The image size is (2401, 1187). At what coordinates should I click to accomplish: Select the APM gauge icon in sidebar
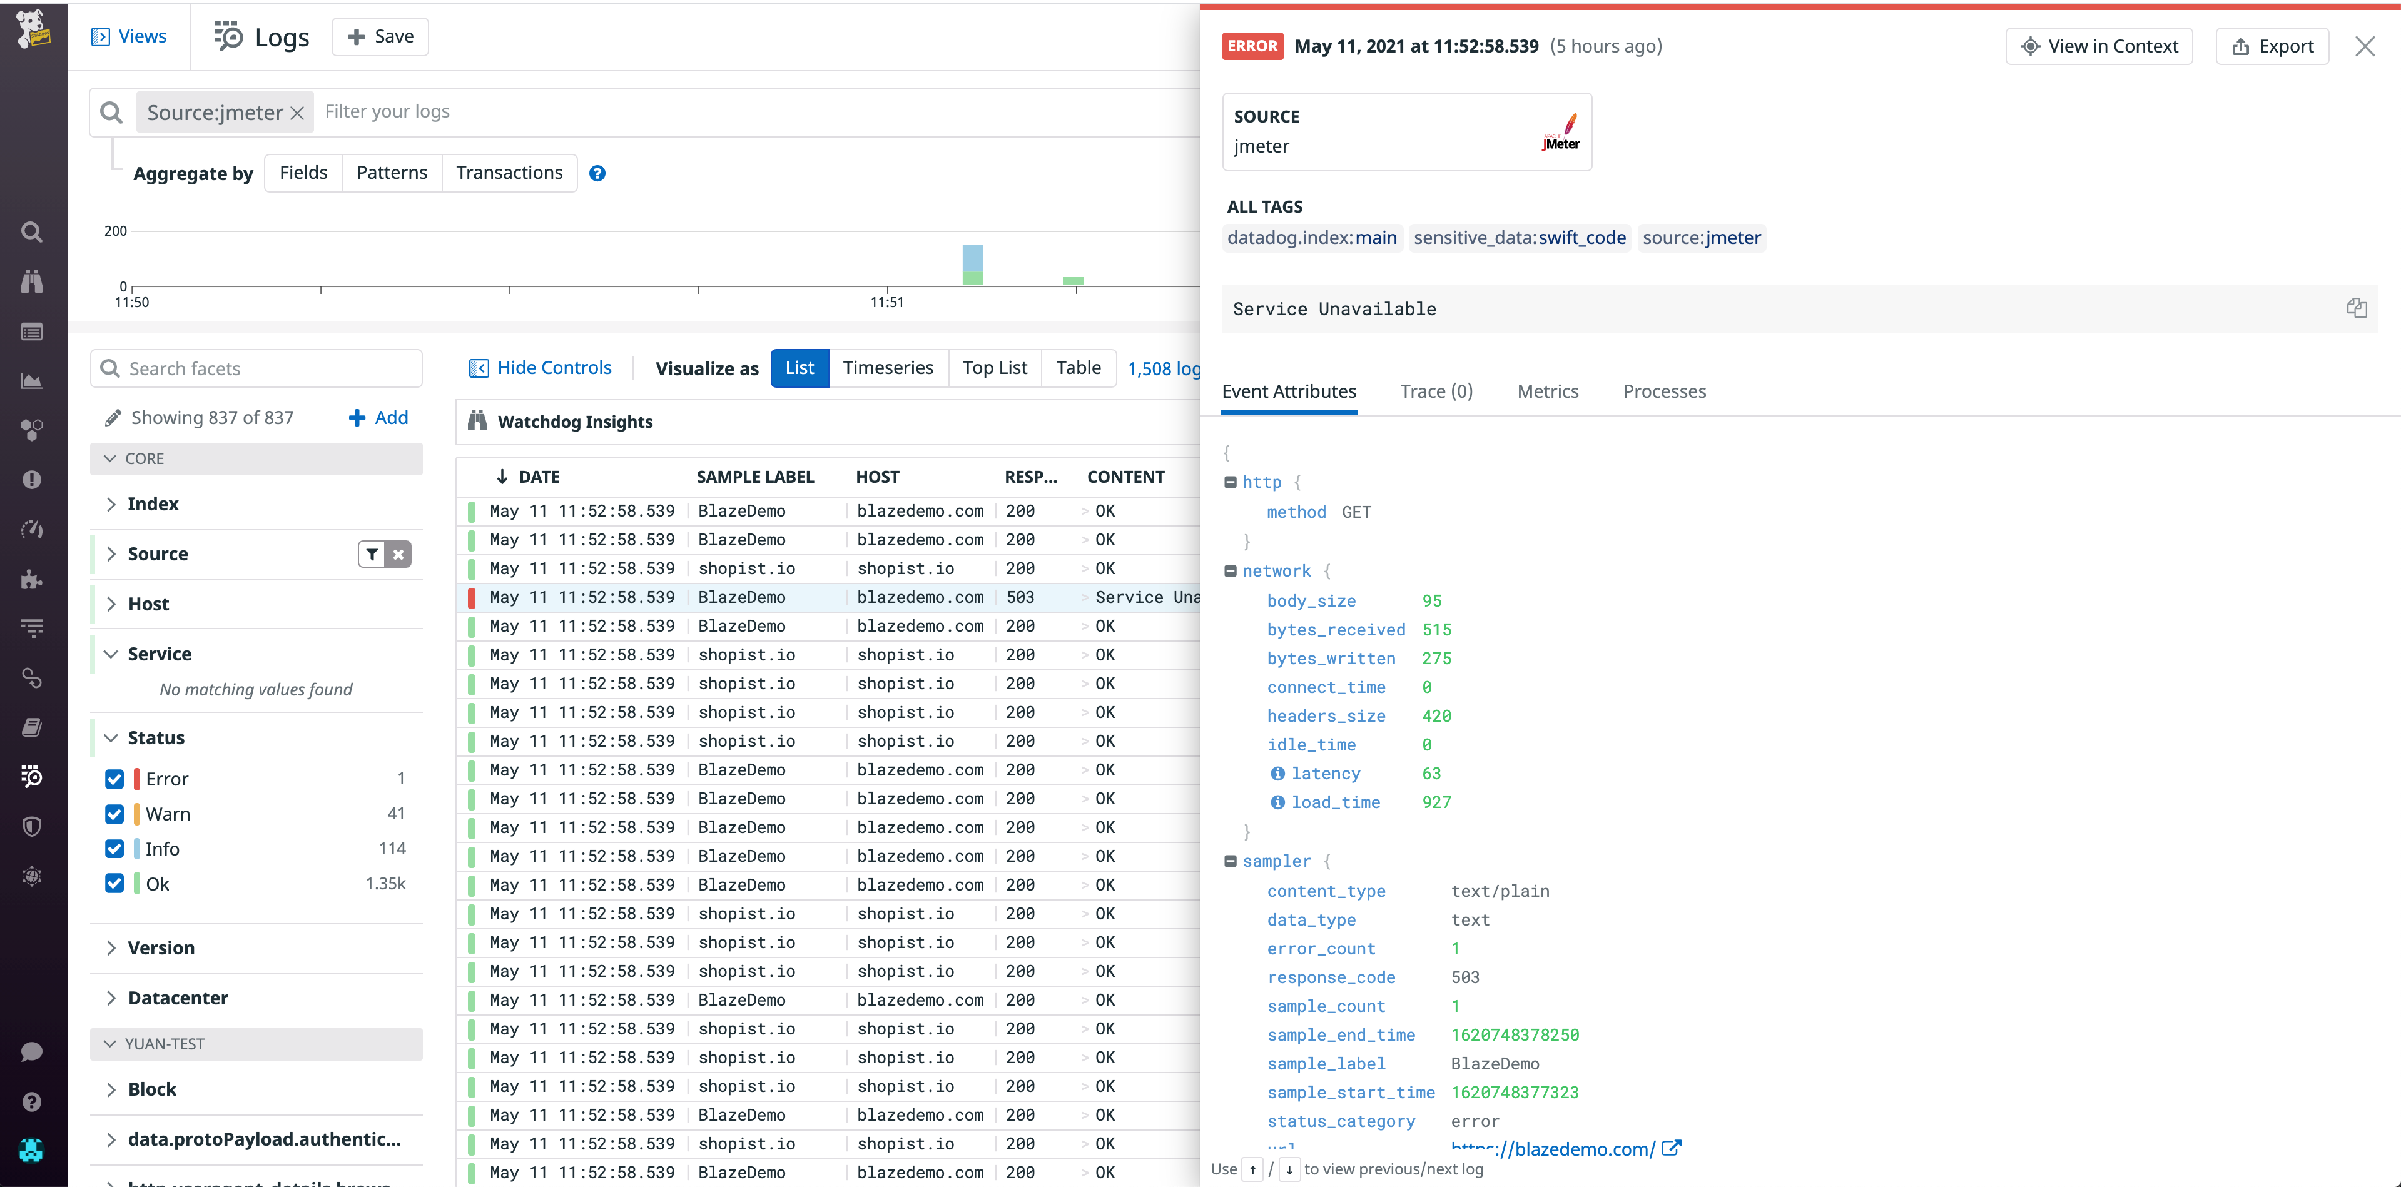(32, 528)
